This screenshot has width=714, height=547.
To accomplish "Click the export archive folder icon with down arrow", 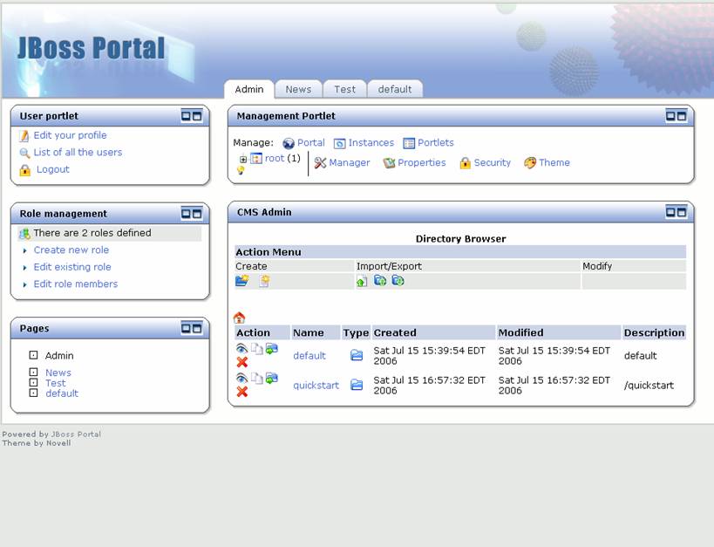I will (x=398, y=280).
